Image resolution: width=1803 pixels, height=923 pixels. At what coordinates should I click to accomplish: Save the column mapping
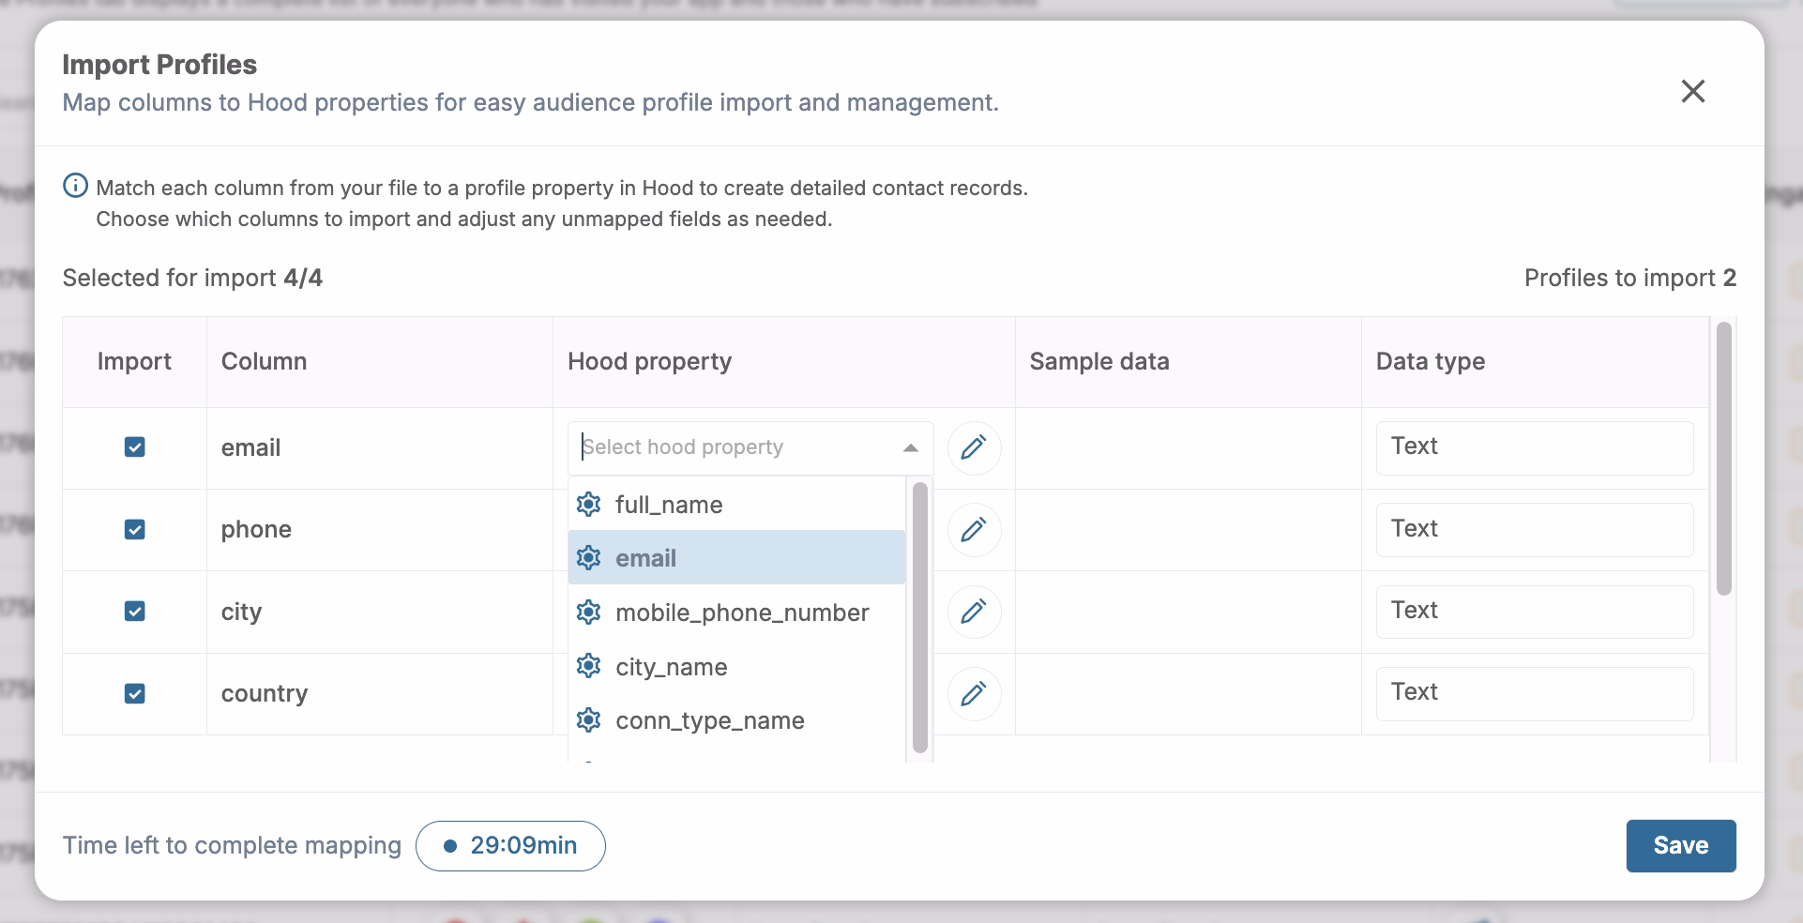pos(1680,845)
